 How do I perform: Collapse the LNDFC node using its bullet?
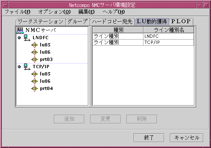(x=19, y=38)
